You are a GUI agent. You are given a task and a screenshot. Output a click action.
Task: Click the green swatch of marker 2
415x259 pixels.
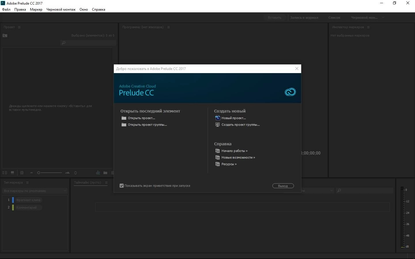13,207
